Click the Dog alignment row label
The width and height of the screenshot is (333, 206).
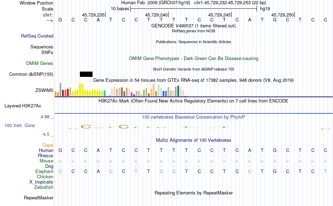pyautogui.click(x=49, y=166)
